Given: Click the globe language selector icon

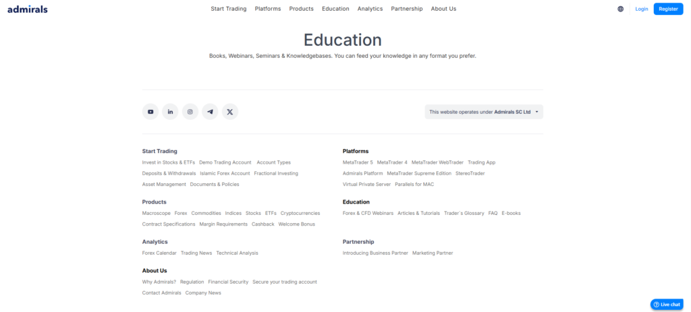Looking at the screenshot, I should click(620, 9).
